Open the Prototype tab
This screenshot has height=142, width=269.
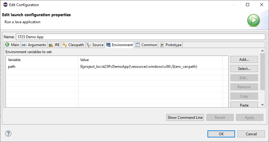(x=171, y=45)
